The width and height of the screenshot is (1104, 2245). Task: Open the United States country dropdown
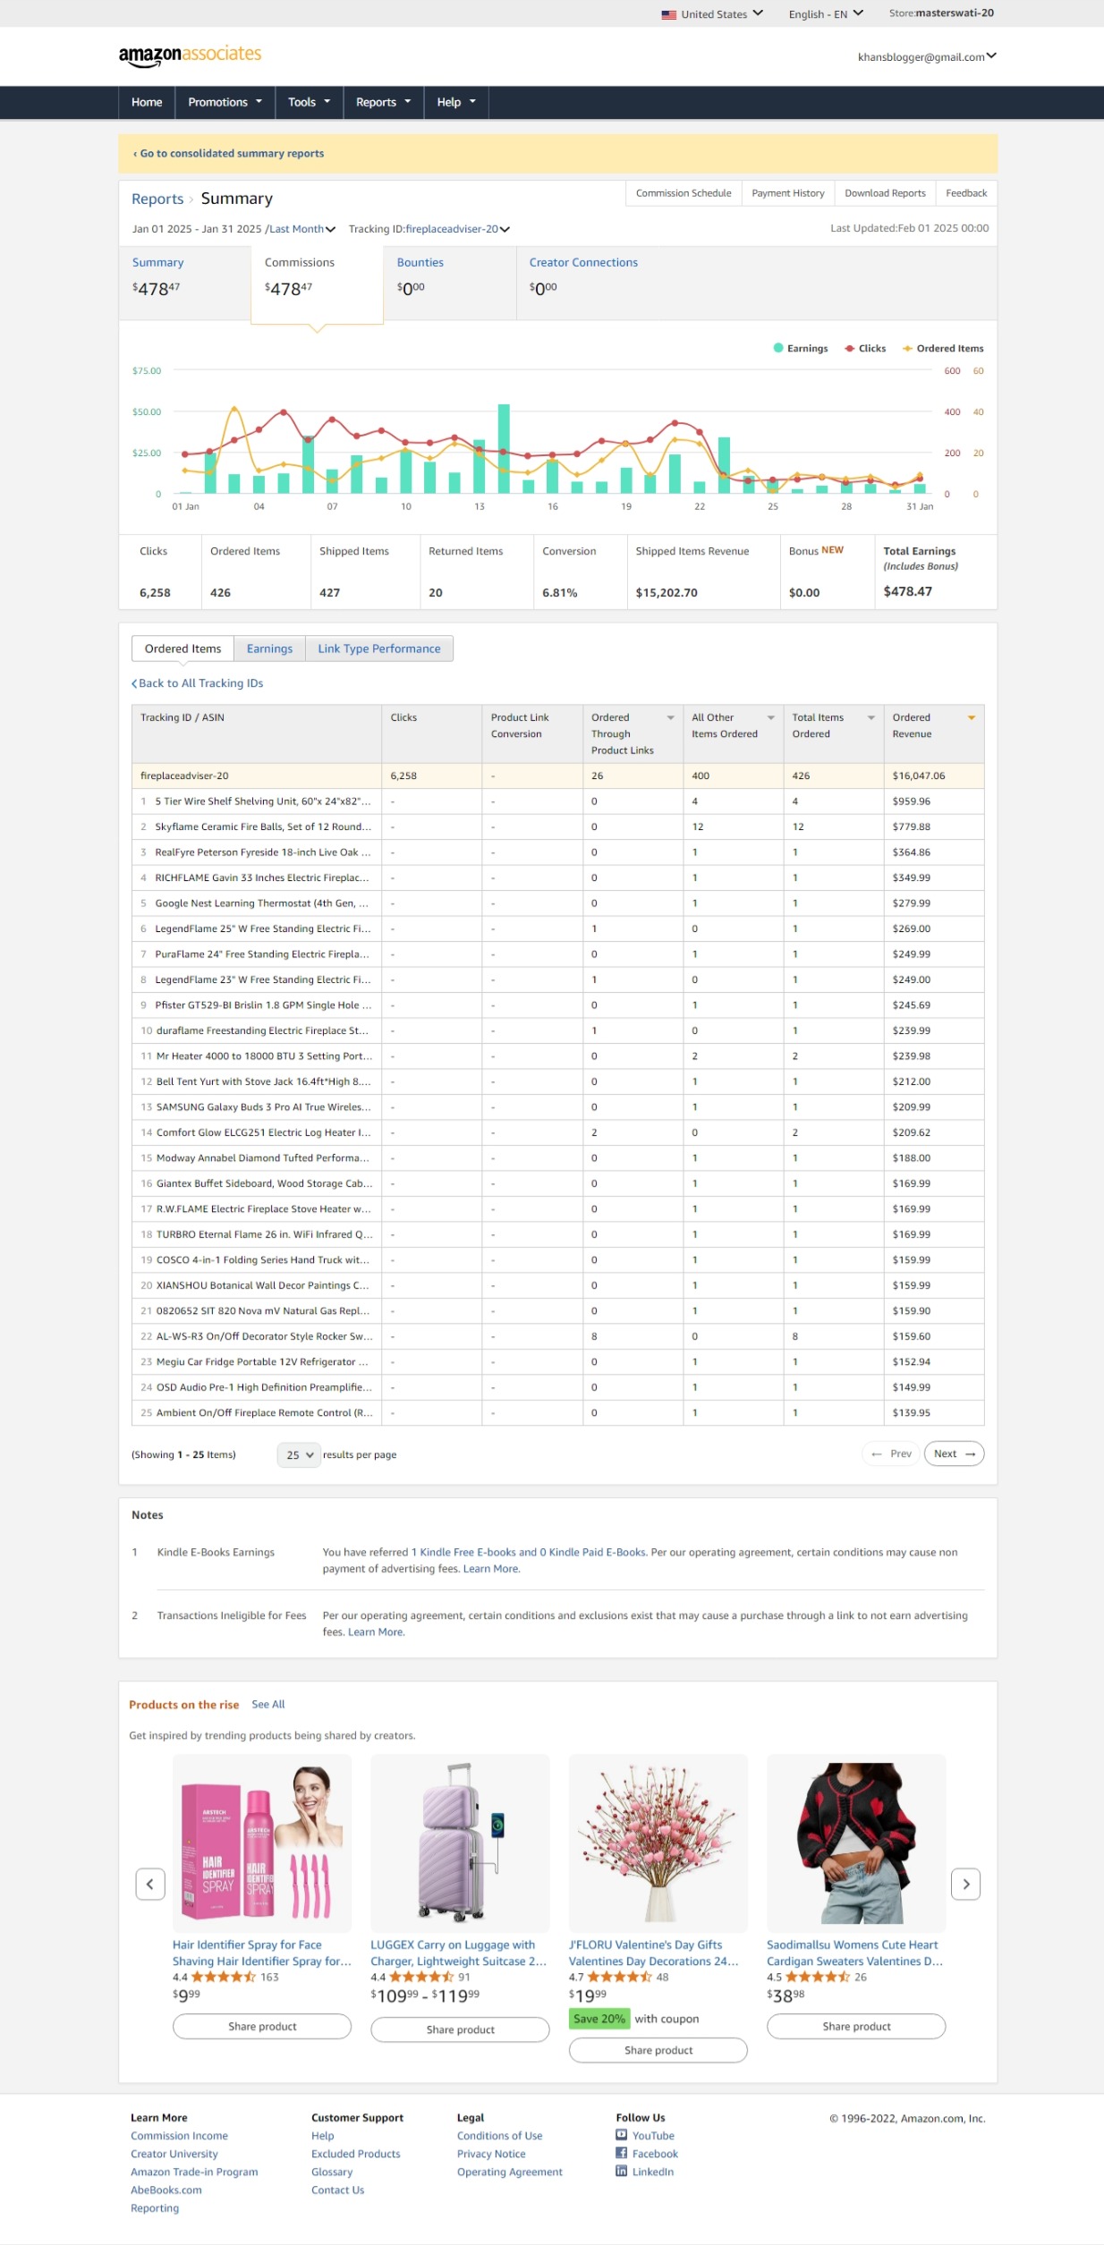[713, 14]
